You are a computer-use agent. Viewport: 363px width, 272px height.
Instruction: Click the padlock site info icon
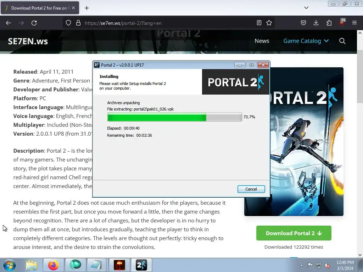tap(78, 23)
